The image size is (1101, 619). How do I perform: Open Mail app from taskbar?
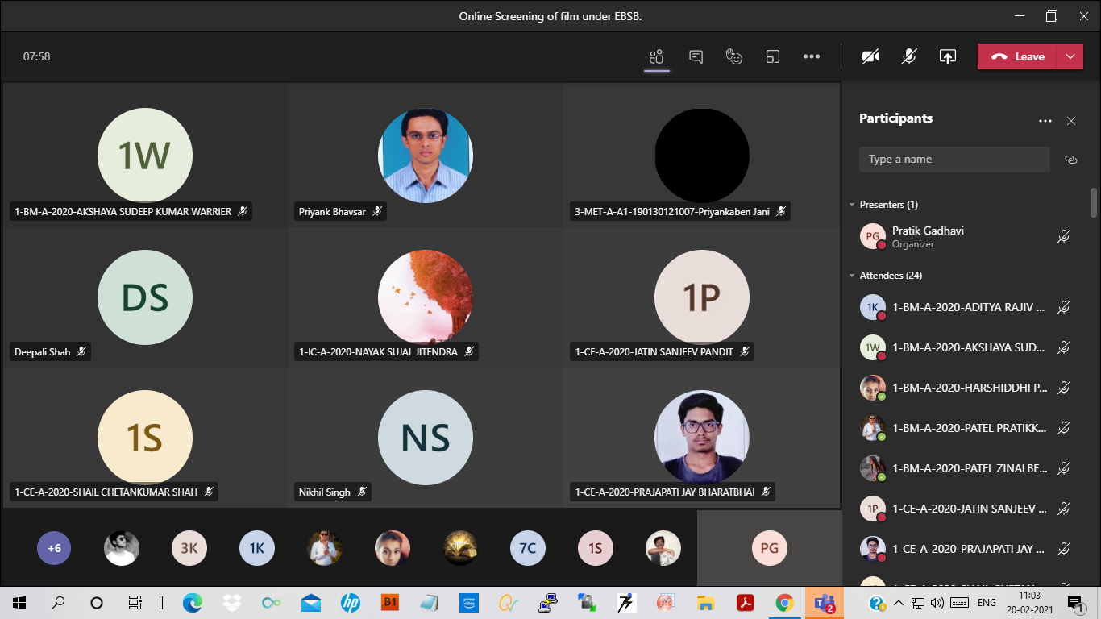point(311,602)
